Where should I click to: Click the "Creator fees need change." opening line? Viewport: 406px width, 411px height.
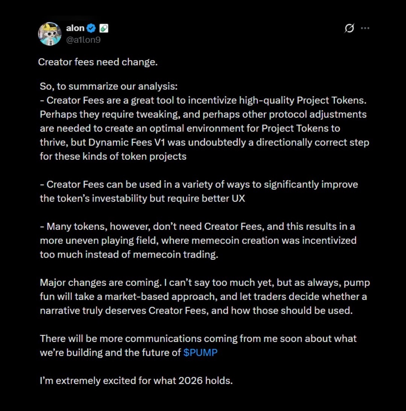[x=98, y=62]
